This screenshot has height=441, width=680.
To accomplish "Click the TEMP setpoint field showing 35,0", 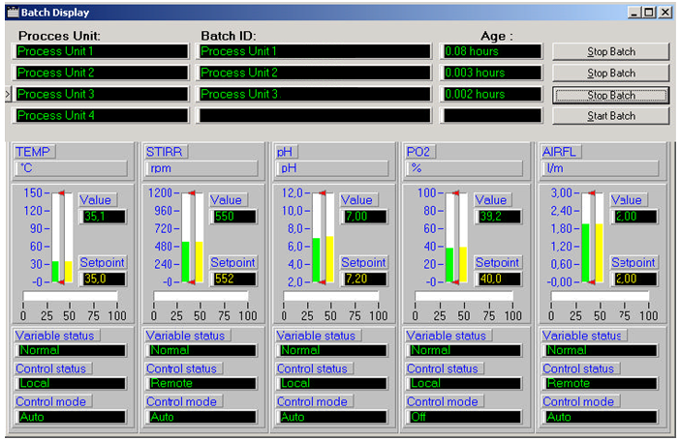I will (99, 279).
